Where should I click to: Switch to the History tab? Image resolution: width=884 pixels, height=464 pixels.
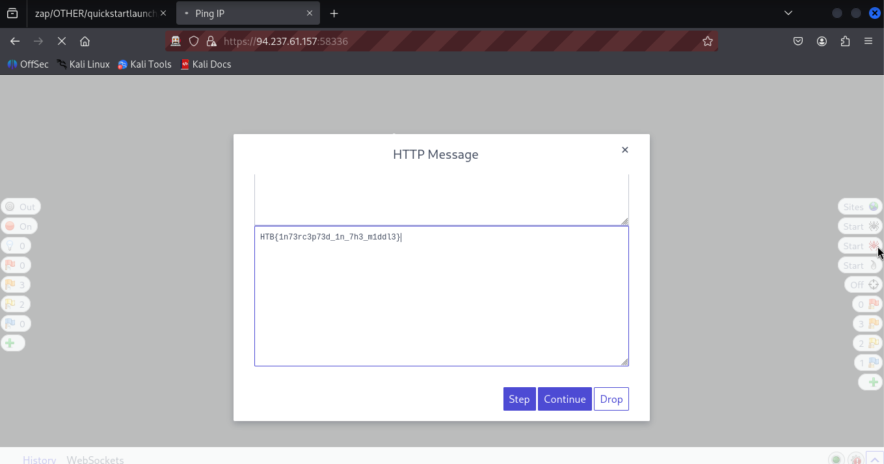39,459
